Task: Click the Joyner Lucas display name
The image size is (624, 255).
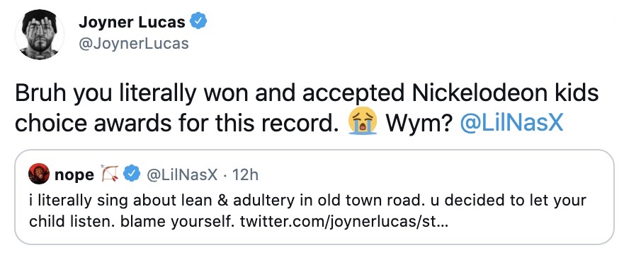Action: (132, 22)
